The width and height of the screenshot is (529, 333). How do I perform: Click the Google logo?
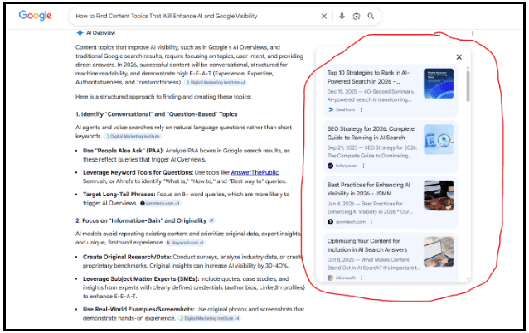coord(35,15)
